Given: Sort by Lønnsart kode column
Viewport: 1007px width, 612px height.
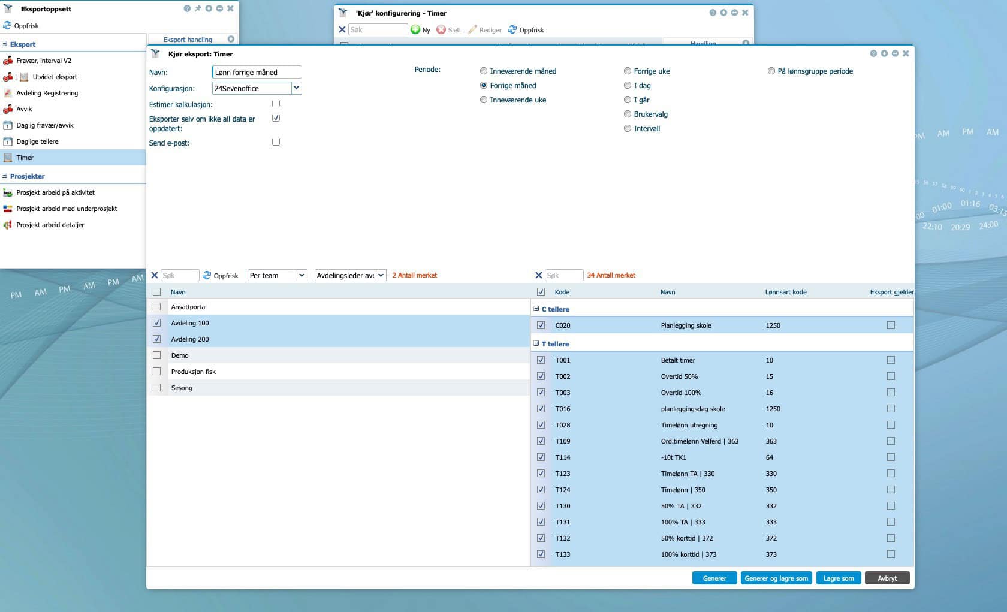Looking at the screenshot, I should pyautogui.click(x=786, y=292).
